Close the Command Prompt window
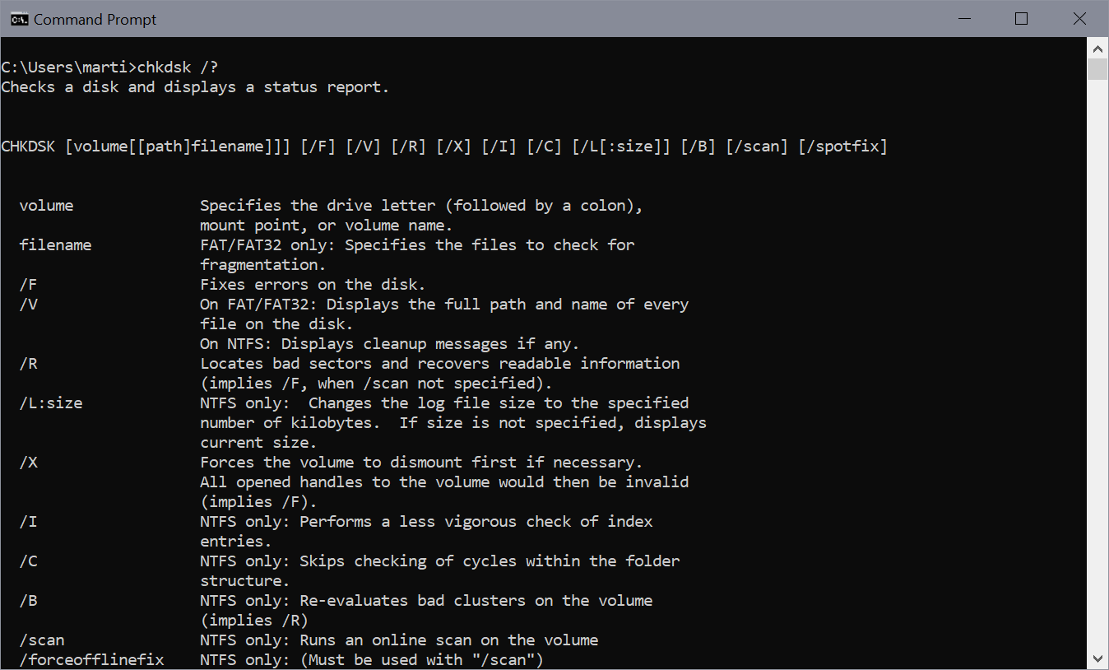1109x670 pixels. [1079, 19]
